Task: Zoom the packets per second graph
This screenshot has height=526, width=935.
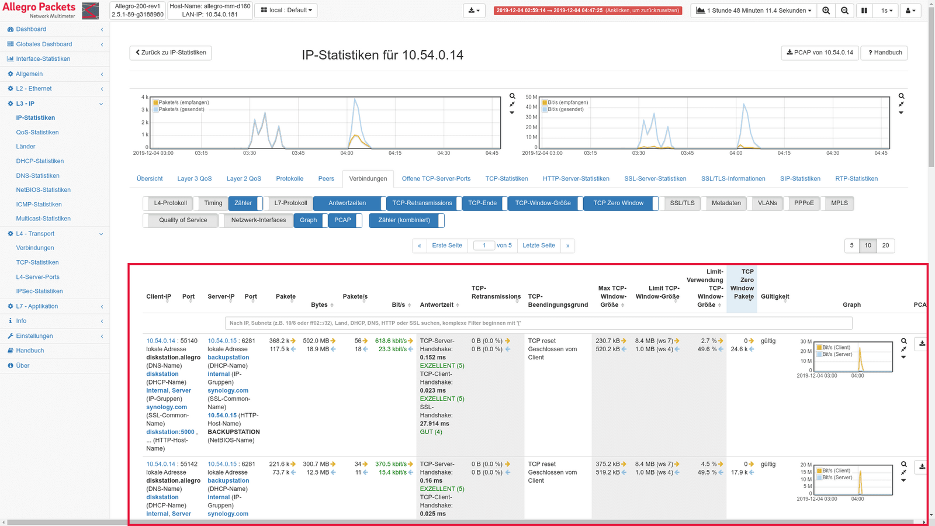Action: [512, 96]
